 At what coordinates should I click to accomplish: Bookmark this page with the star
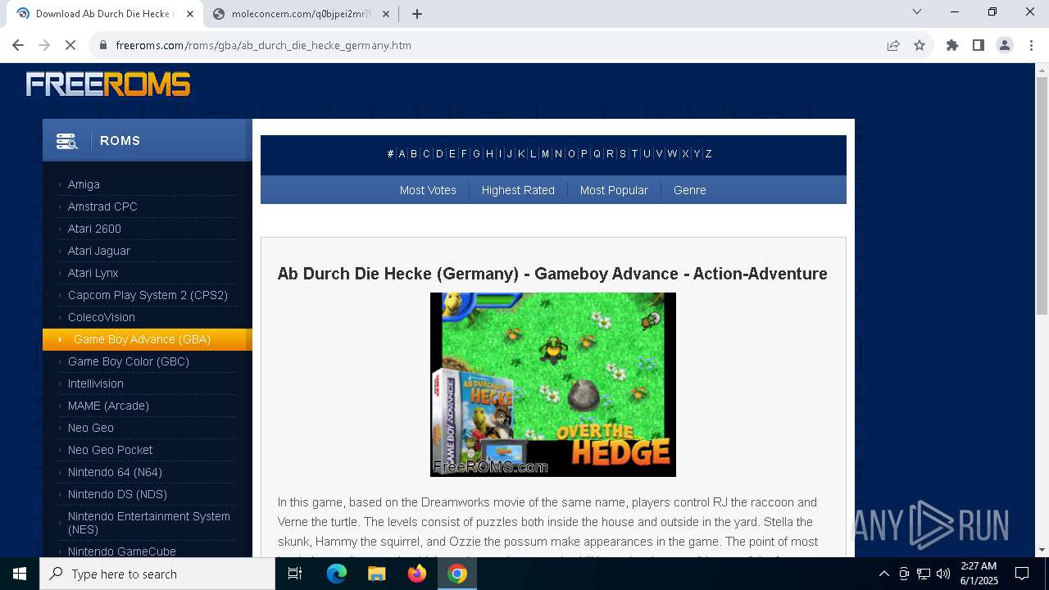(920, 45)
